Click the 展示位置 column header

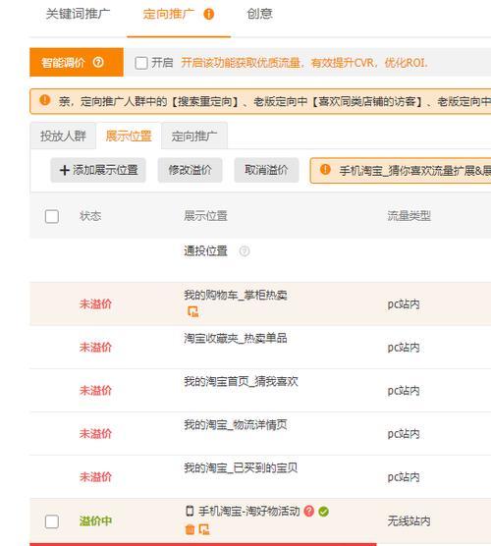point(205,216)
